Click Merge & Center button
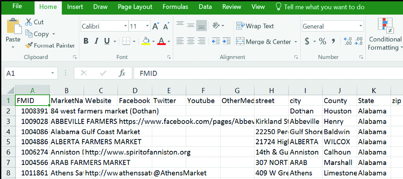The height and width of the screenshot is (179, 403). (x=264, y=41)
